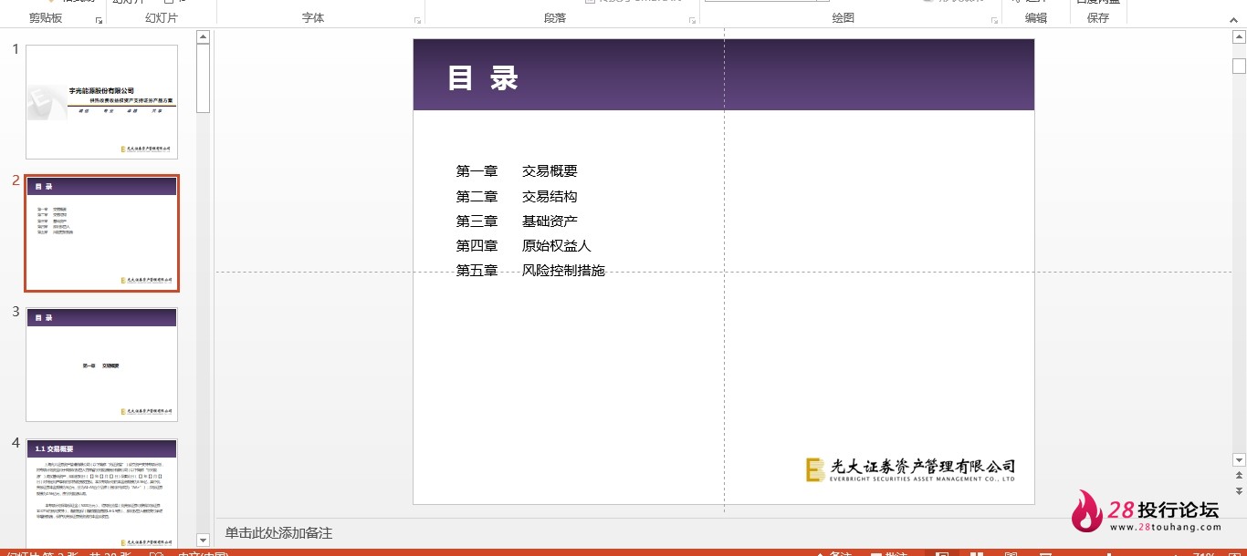The height and width of the screenshot is (556, 1247).
Task: Select slide 4 thumbnail titled 1.1 交易概要
Action: point(101,492)
